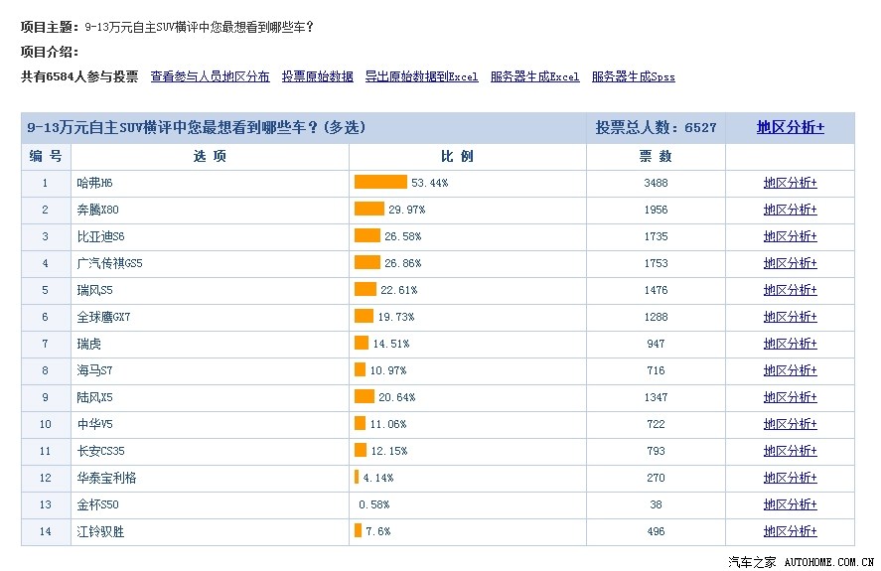Select the 比亚迪S6 option cell
This screenshot has height=571, width=881.
click(x=210, y=236)
